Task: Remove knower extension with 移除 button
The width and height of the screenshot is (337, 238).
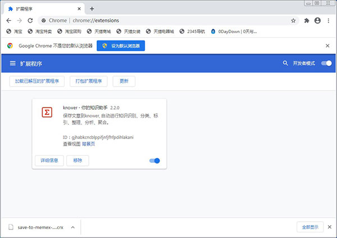Action: click(78, 160)
